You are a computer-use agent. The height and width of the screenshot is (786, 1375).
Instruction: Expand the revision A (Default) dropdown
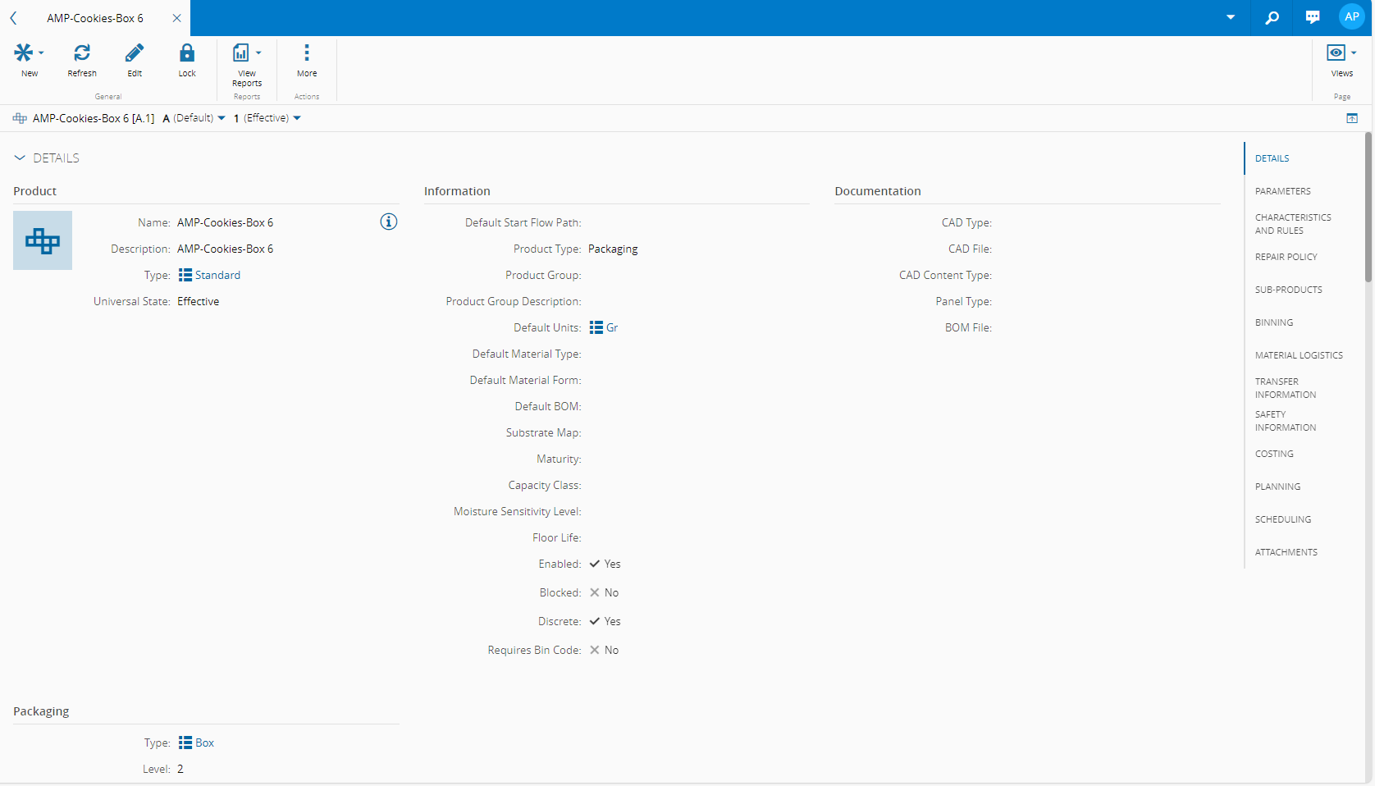(194, 118)
